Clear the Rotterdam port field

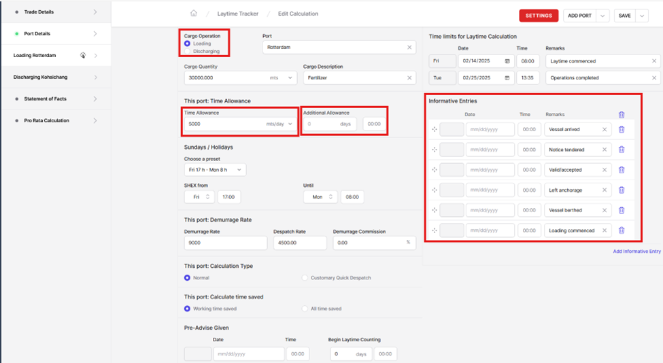click(409, 48)
